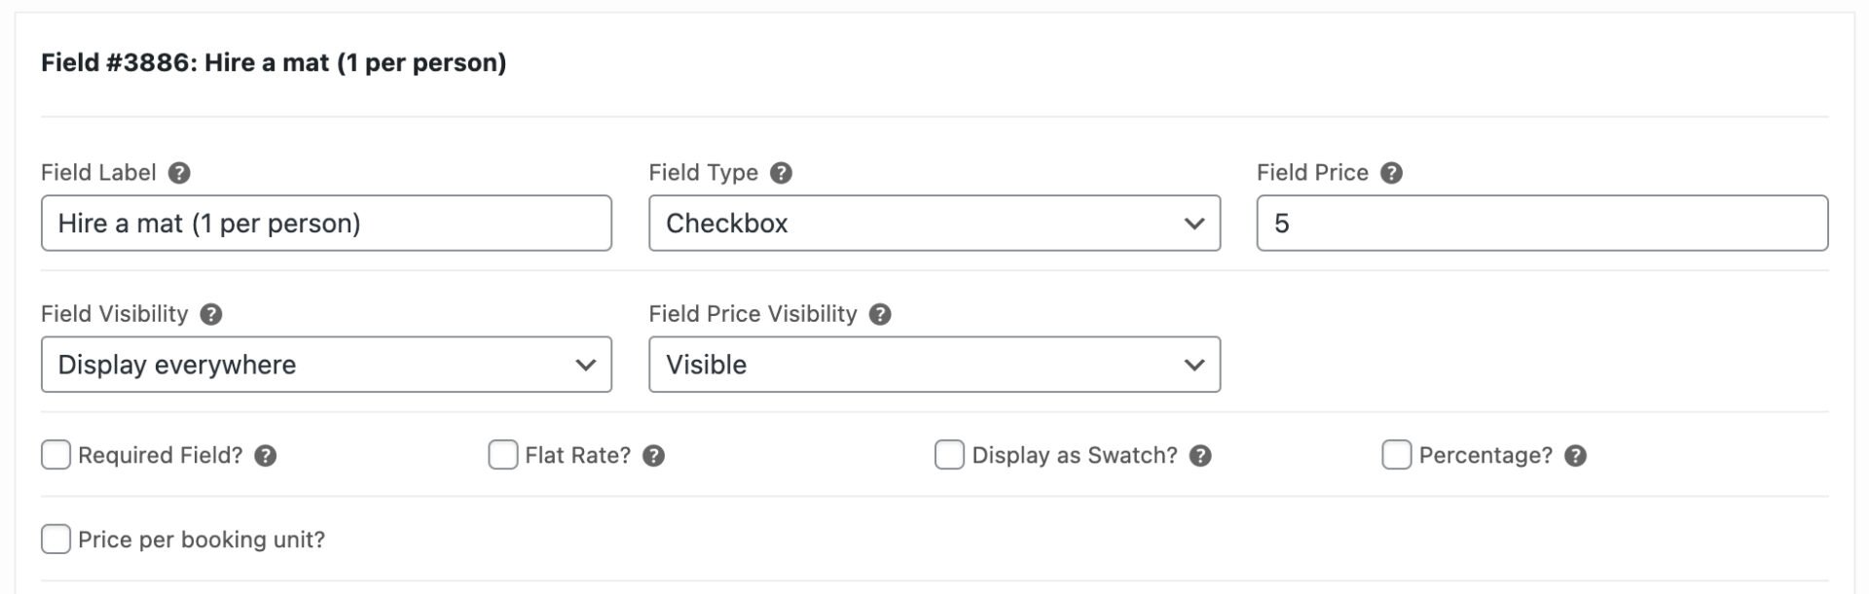Viewport: 1869px width, 594px height.
Task: Toggle the Percentage checkbox
Action: 1397,455
